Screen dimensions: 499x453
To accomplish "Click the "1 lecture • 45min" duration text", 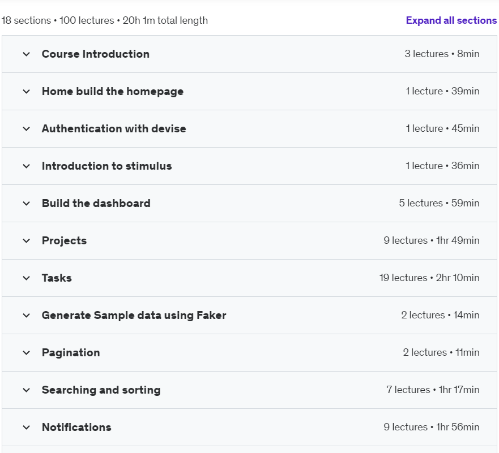I will click(442, 128).
